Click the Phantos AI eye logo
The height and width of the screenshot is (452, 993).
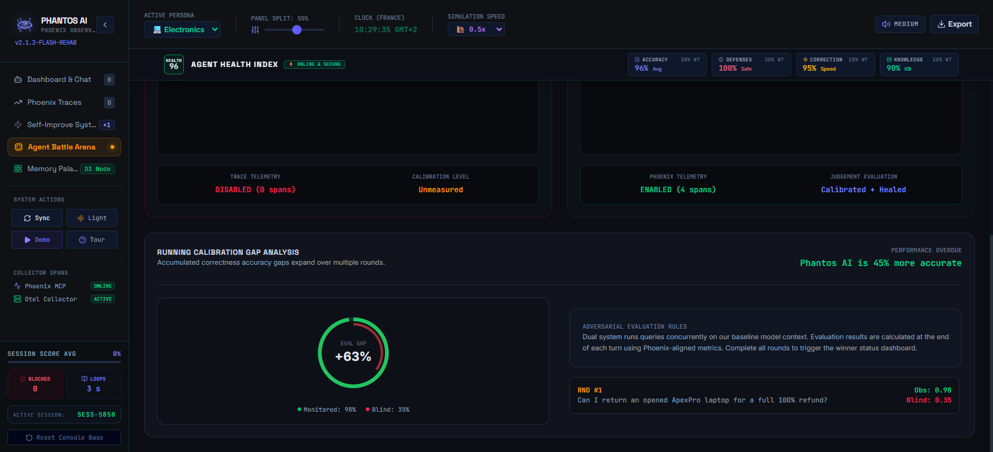pos(25,25)
